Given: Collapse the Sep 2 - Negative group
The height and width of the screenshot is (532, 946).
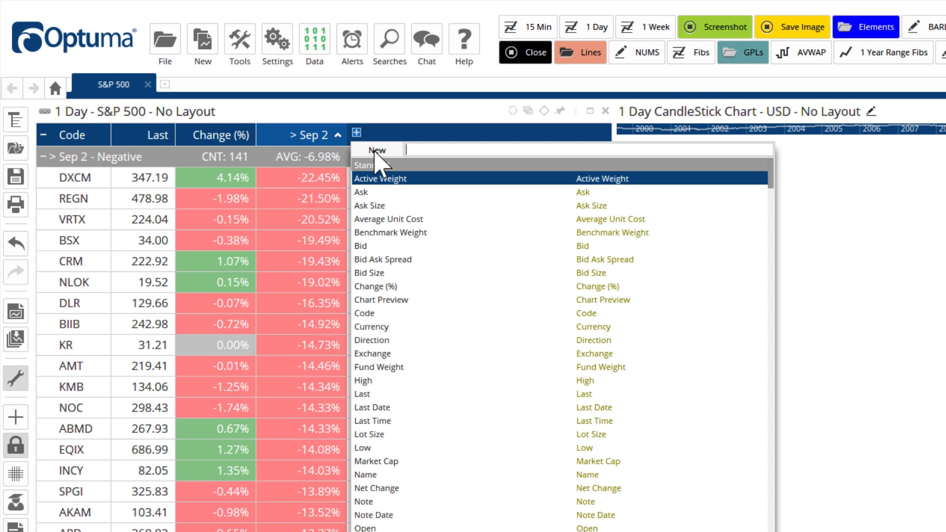Looking at the screenshot, I should pyautogui.click(x=43, y=157).
